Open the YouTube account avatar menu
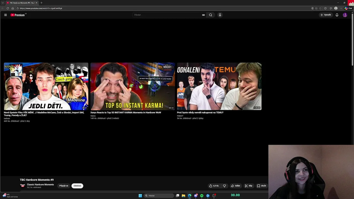The width and height of the screenshot is (354, 199). [345, 15]
